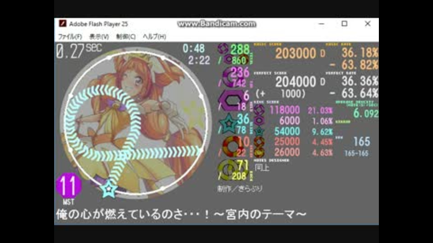The height and width of the screenshot is (243, 433).
Task: Click the small tap icon beside 118000
Action: coord(259,110)
